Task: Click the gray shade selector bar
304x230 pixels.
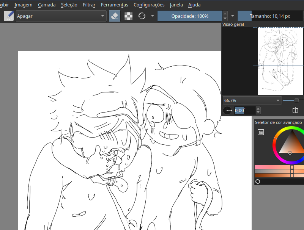Action: pyautogui.click(x=279, y=171)
